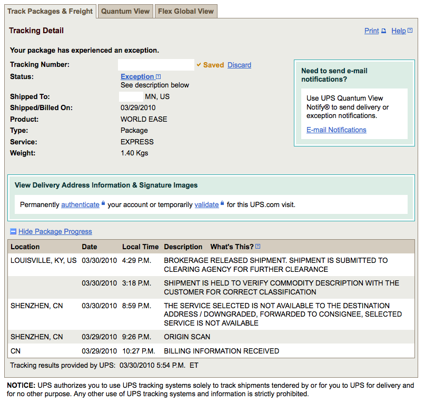Click the Print link
The width and height of the screenshot is (425, 402).
(371, 31)
